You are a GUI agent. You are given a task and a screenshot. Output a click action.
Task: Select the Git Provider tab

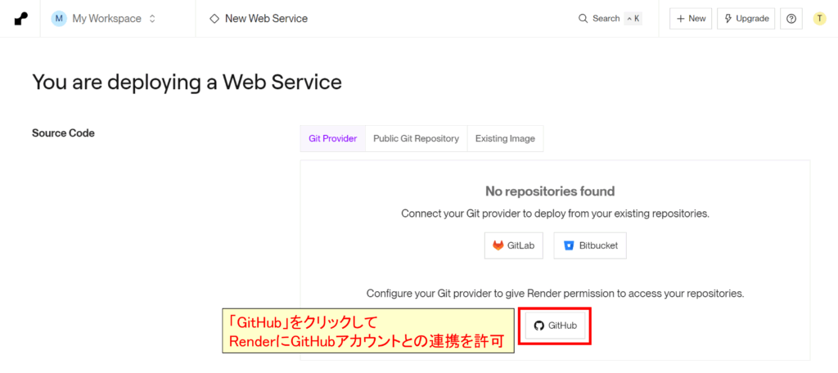click(333, 139)
